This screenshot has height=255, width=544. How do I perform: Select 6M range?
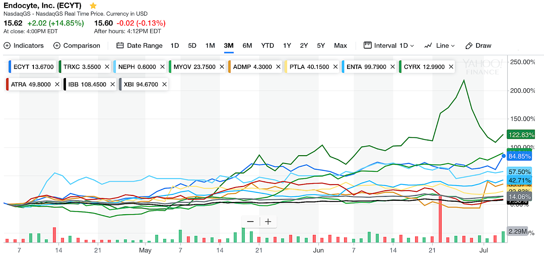[247, 45]
